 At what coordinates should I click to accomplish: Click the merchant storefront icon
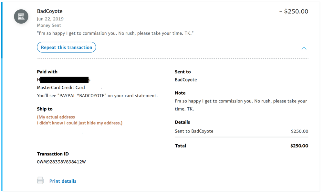tap(21, 16)
